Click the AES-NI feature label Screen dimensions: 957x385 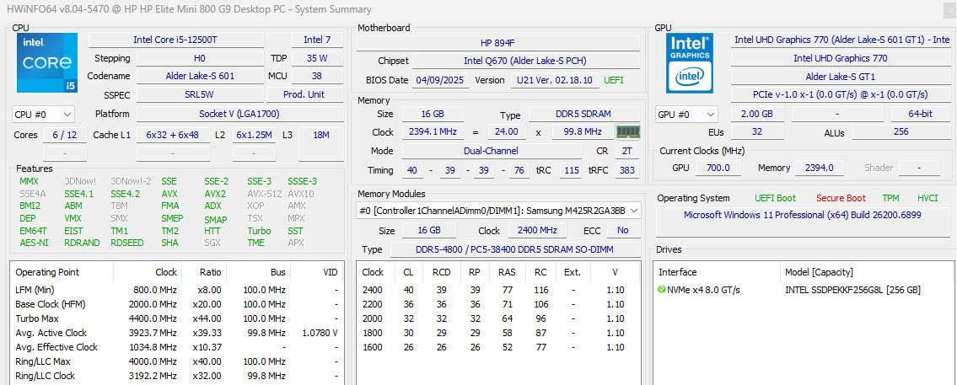click(34, 243)
